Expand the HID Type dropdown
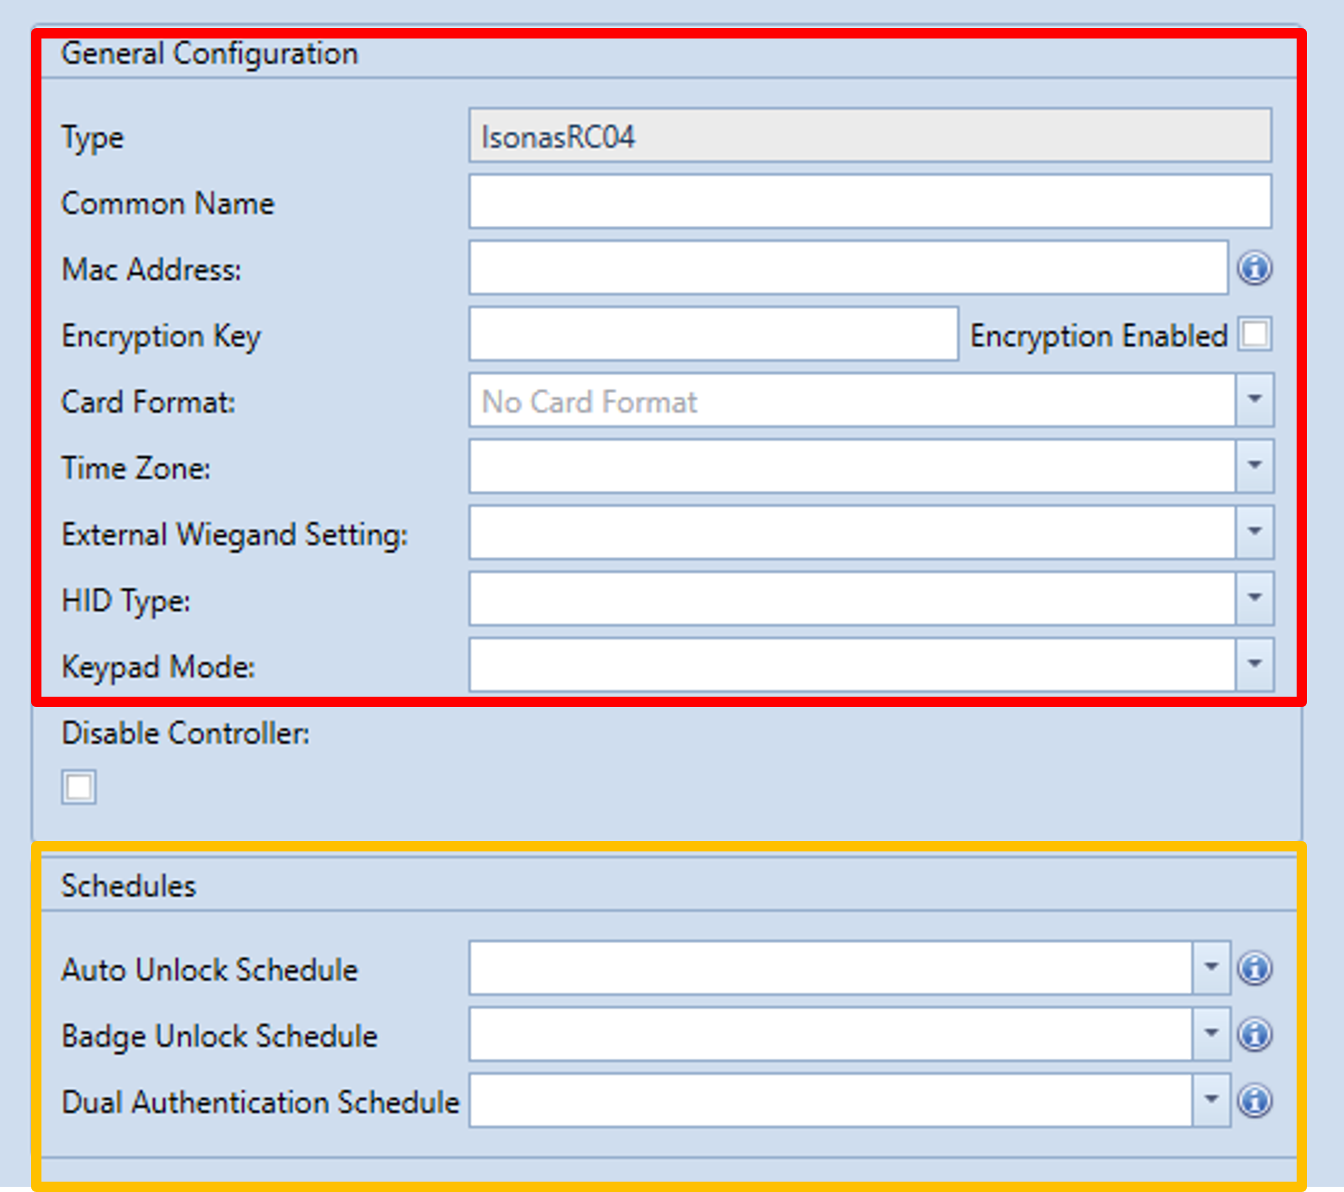The image size is (1344, 1192). pos(1254,598)
